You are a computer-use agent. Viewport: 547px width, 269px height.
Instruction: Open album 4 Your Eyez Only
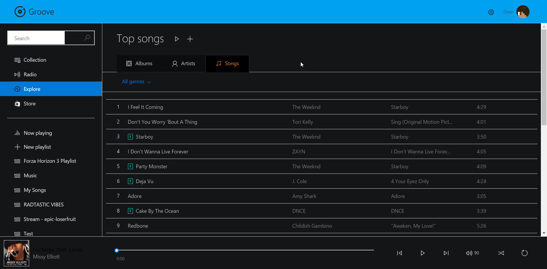coord(410,181)
